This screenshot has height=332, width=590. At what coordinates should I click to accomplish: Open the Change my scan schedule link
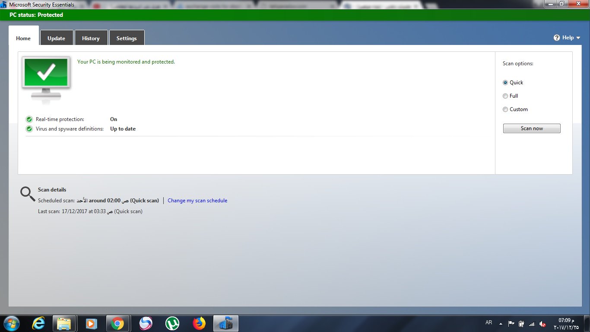(197, 201)
